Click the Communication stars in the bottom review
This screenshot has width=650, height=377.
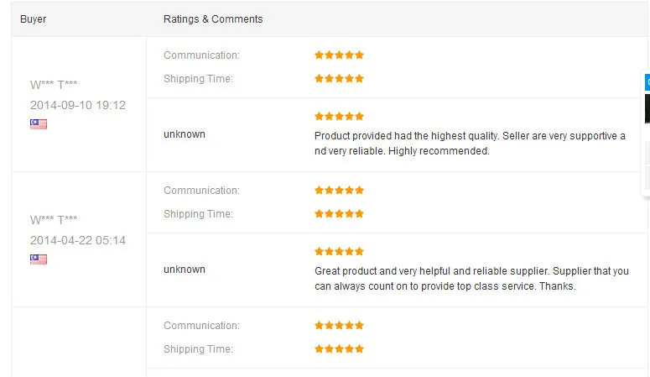click(339, 326)
